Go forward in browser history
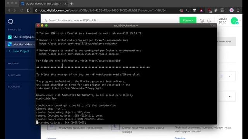Image resolution: width=248 pixels, height=139 pixels. pos(15,10)
